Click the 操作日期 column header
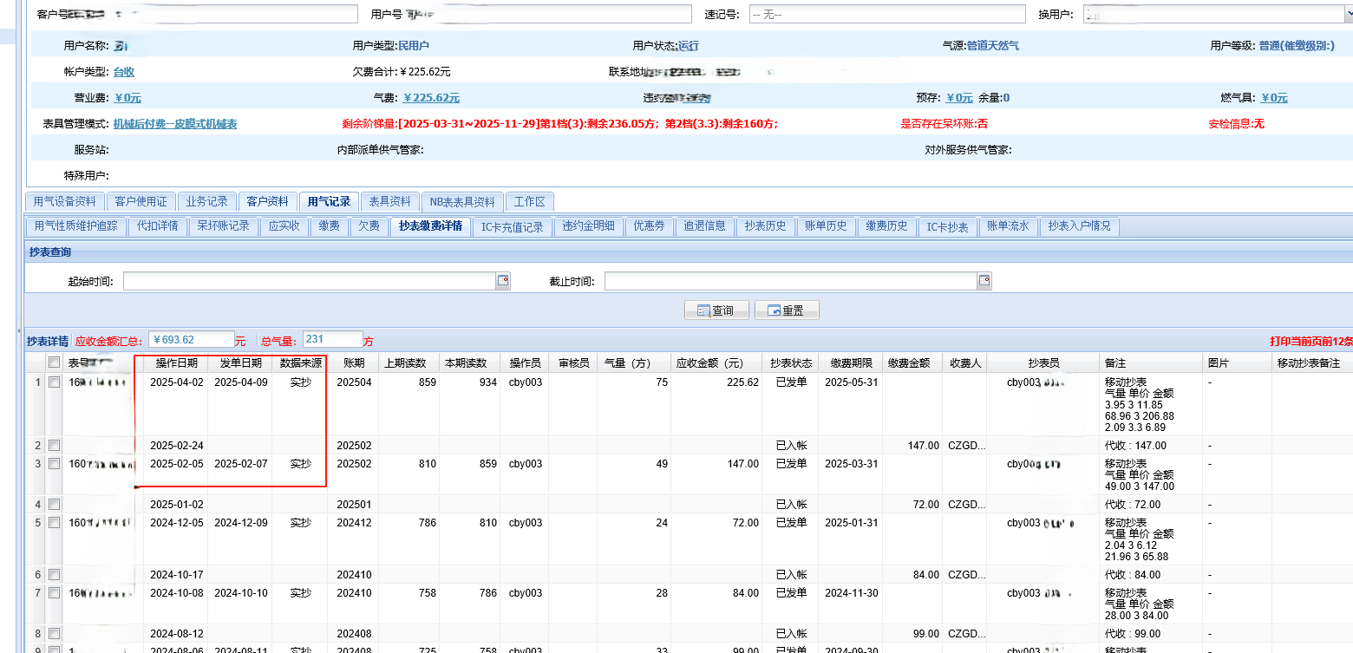Image resolution: width=1353 pixels, height=653 pixels. [x=176, y=363]
